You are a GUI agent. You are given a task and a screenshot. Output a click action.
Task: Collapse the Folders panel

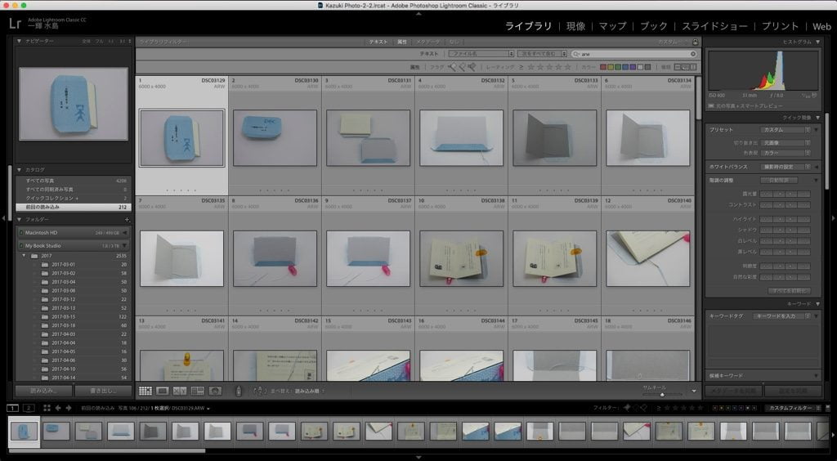[x=20, y=219]
